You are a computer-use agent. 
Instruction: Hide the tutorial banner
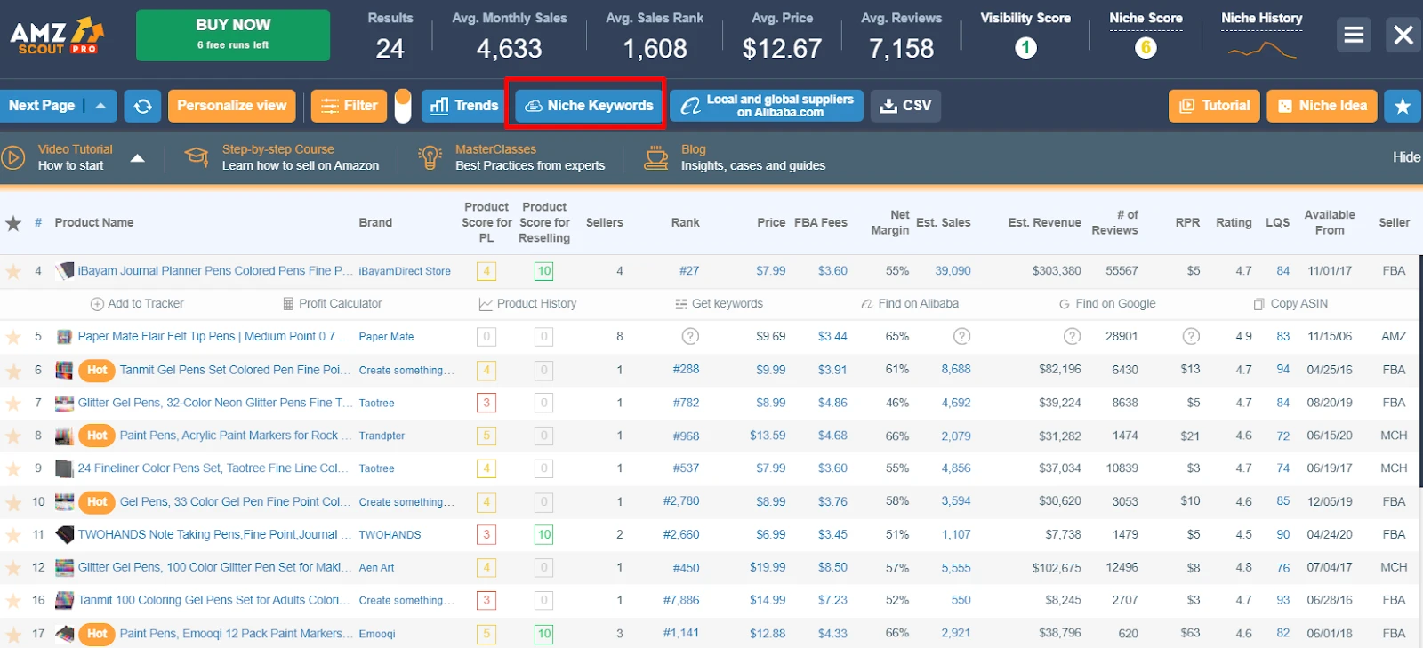click(x=1406, y=157)
